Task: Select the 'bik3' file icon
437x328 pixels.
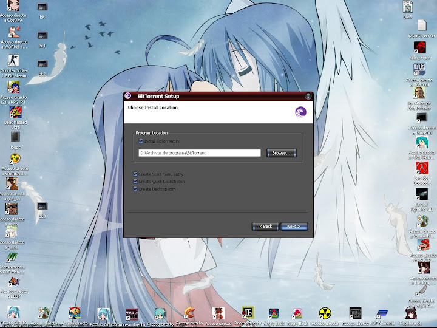Action: point(42,207)
